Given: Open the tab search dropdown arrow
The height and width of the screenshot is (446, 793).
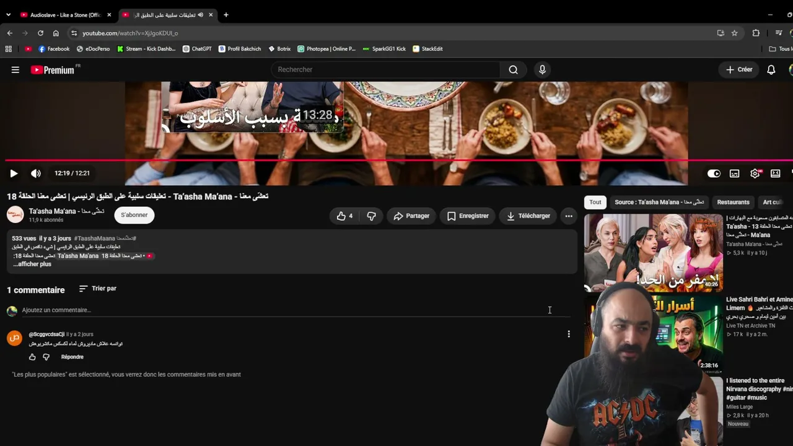Looking at the screenshot, I should pos(8,15).
